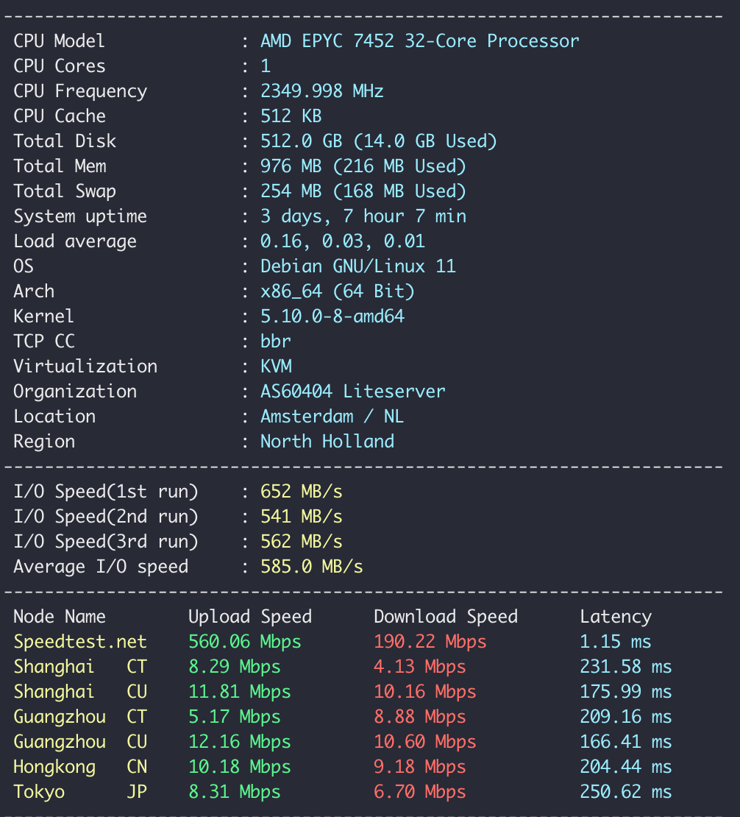Click the CPU Frequency value 2349.998 MHz
Image resolution: width=740 pixels, height=817 pixels.
pyautogui.click(x=321, y=91)
